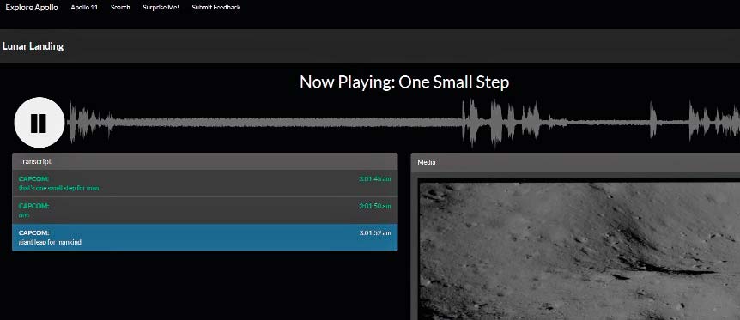The height and width of the screenshot is (320, 740).
Task: Click the 3:01:50 am timestamp
Action: pyautogui.click(x=374, y=206)
